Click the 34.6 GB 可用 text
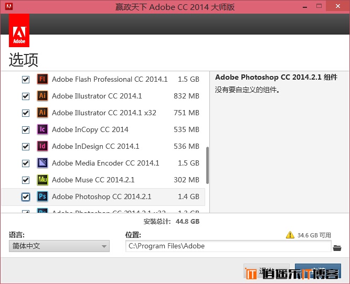 tap(314, 235)
